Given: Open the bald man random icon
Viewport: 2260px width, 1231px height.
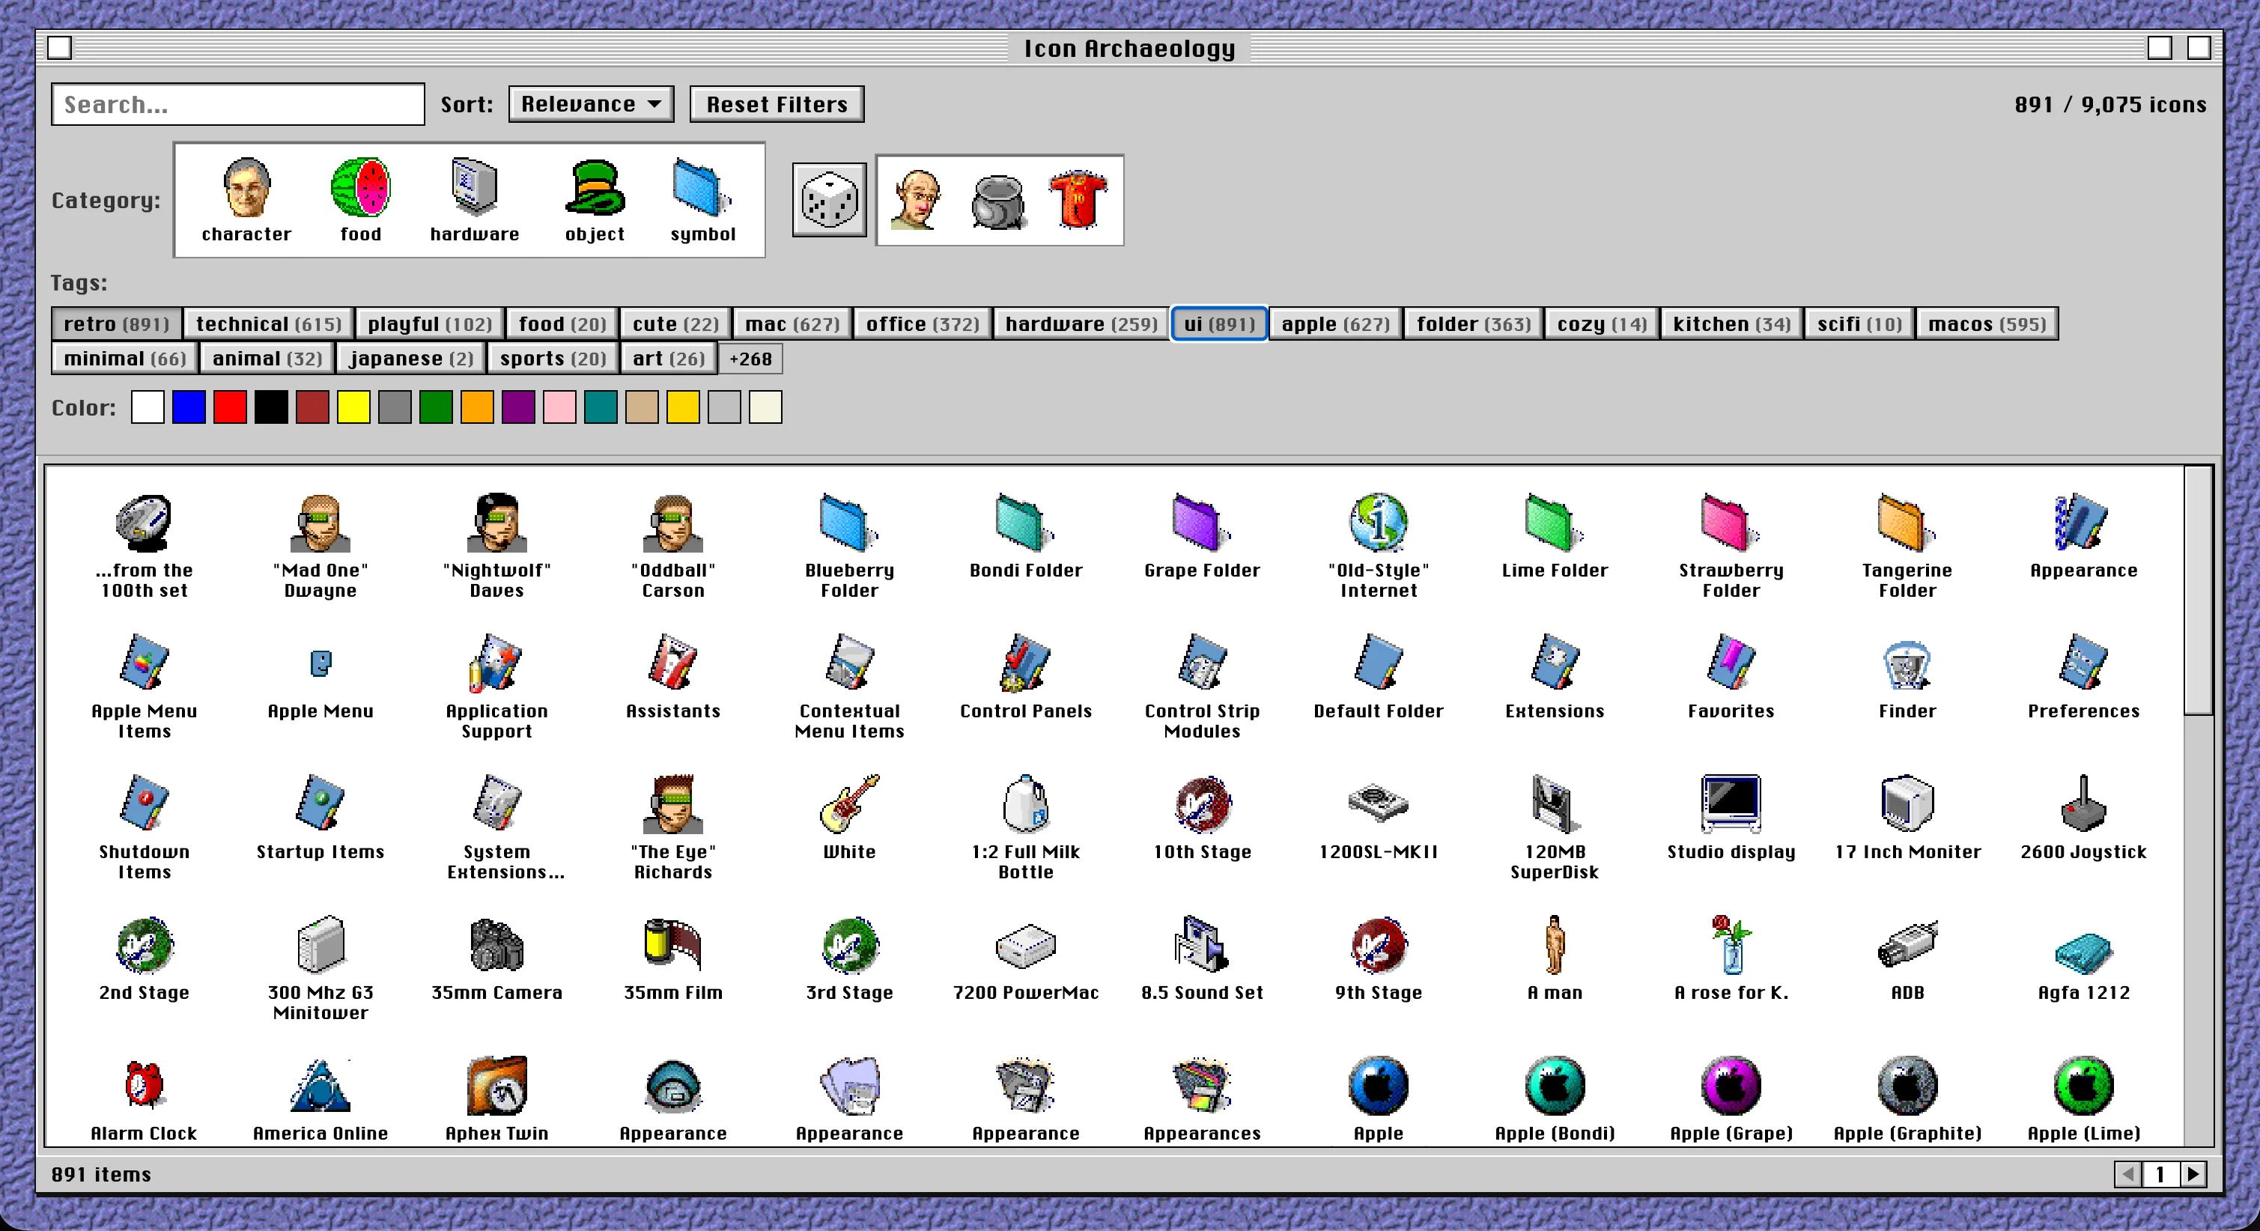Looking at the screenshot, I should (916, 200).
